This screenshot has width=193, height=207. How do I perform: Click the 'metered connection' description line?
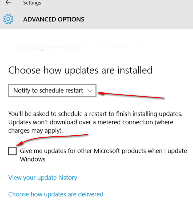pyautogui.click(x=91, y=122)
